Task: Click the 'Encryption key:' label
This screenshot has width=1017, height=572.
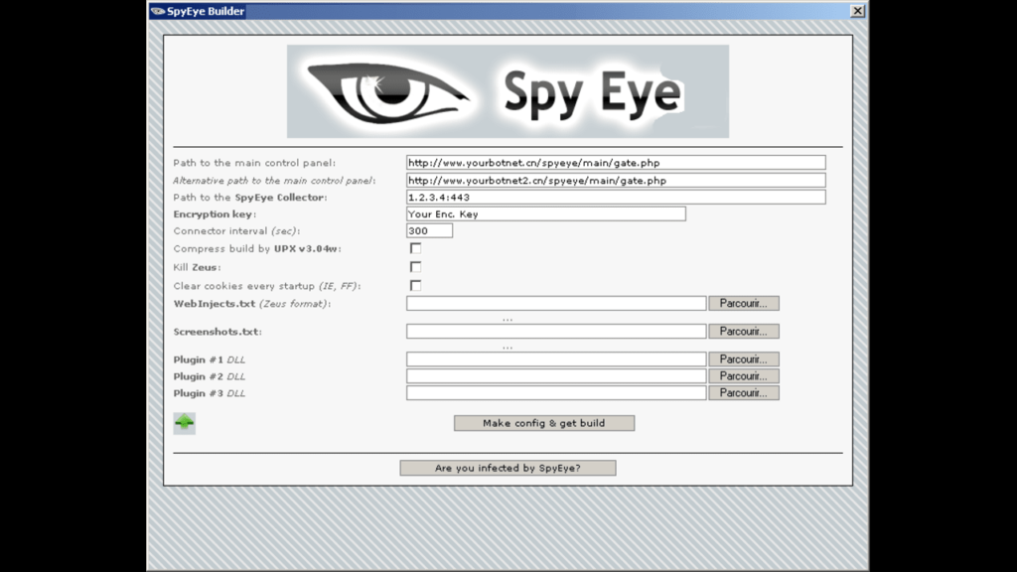Action: coord(215,214)
